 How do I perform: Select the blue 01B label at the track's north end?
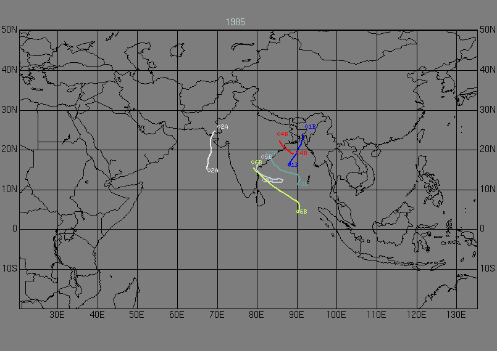pos(311,127)
